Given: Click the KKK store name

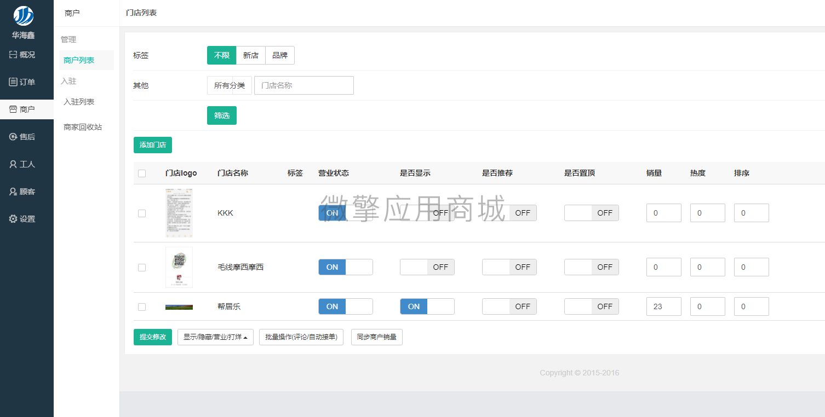Looking at the screenshot, I should pos(225,213).
